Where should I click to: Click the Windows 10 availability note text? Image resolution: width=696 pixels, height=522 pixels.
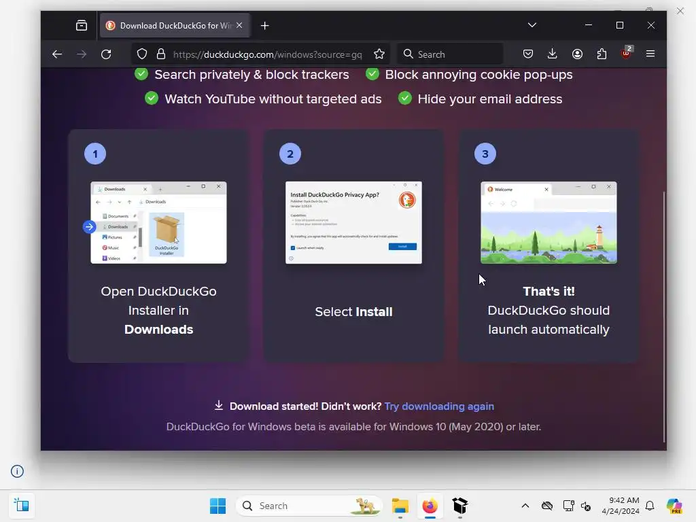point(353,427)
